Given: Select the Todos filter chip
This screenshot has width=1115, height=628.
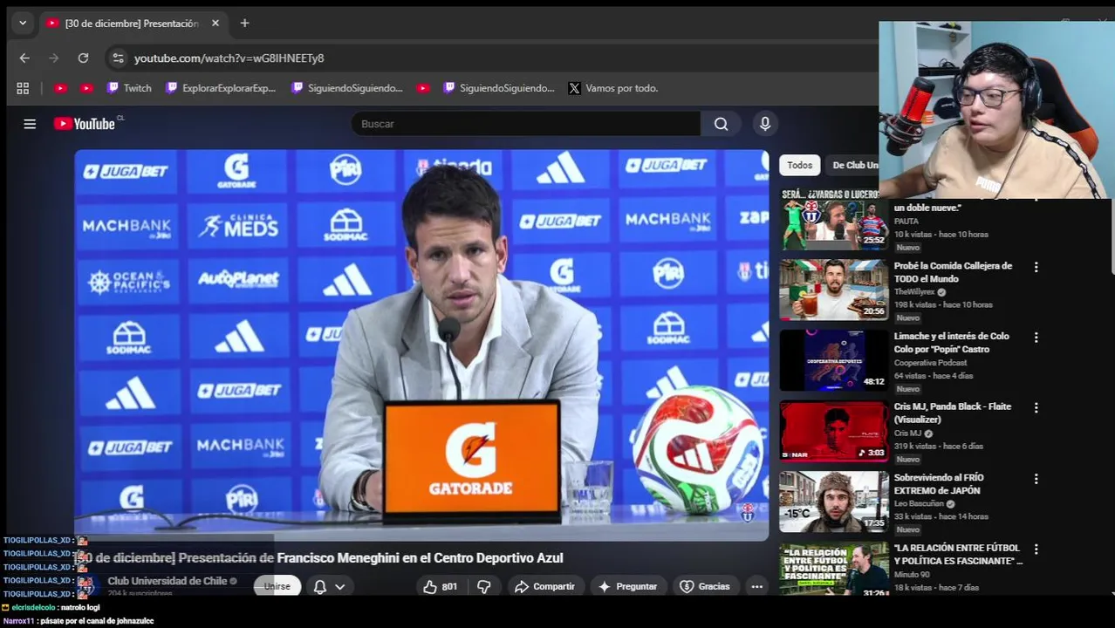Looking at the screenshot, I should (x=800, y=165).
